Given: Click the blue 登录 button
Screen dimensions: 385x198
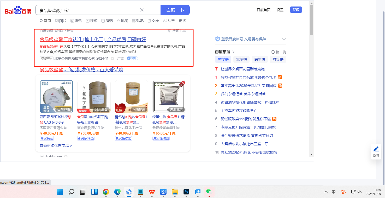Looking at the screenshot, I should click(296, 10).
